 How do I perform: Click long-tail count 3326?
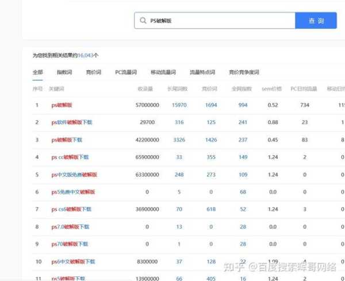[179, 140]
